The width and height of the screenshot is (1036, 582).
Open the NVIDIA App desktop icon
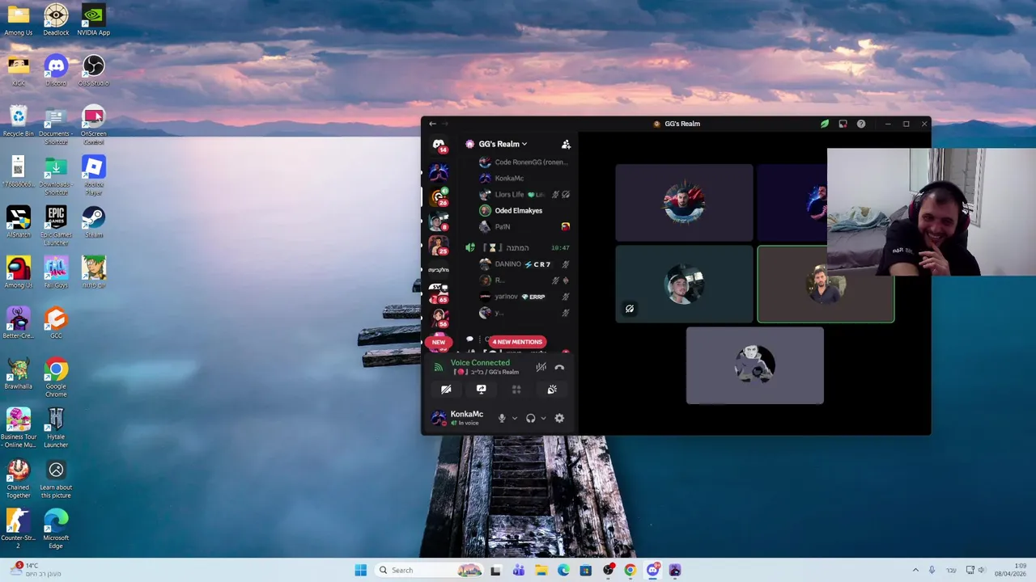93,20
